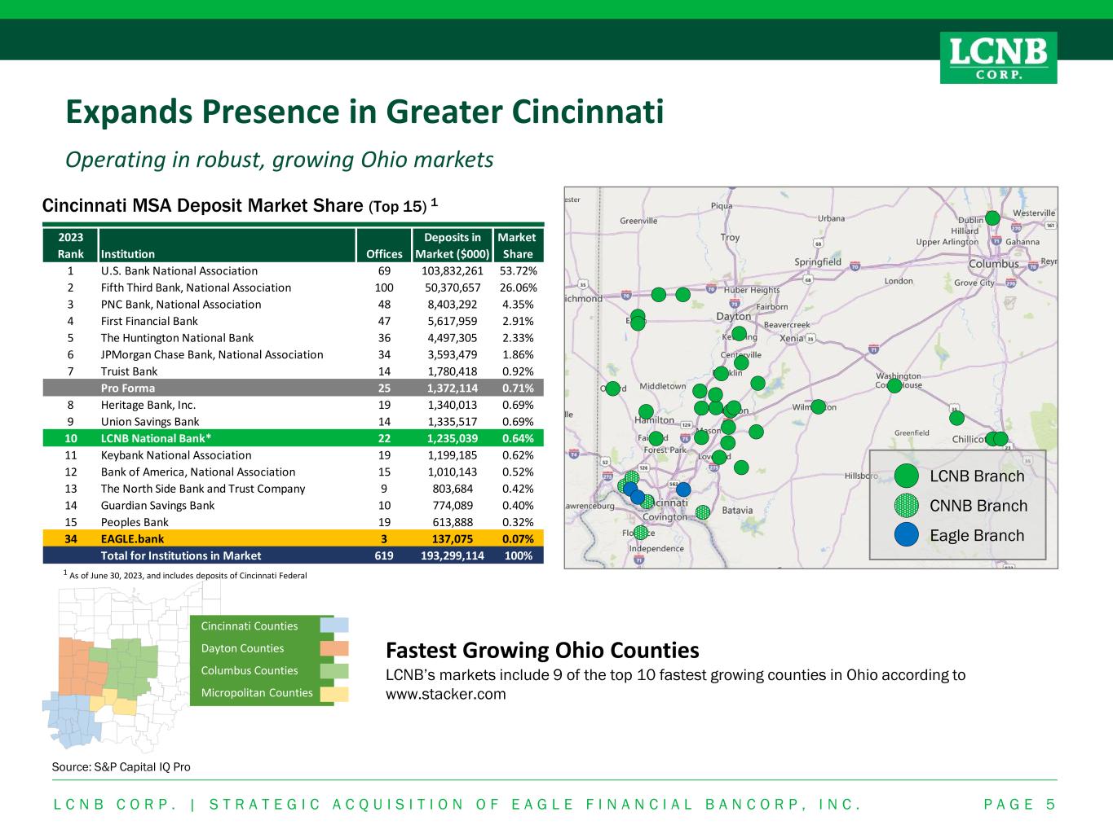Image resolution: width=1113 pixels, height=834 pixels.
Task: Click the CNNB marker above Independence
Action: 641,533
